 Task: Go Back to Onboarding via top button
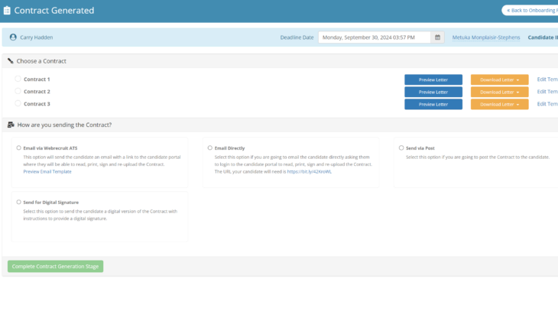[x=530, y=10]
